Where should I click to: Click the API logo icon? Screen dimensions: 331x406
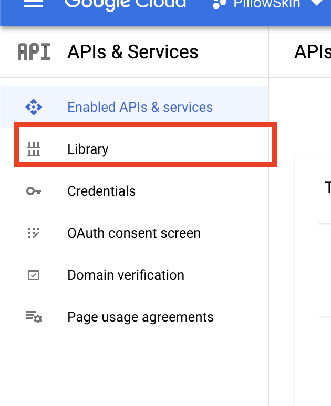pos(34,52)
